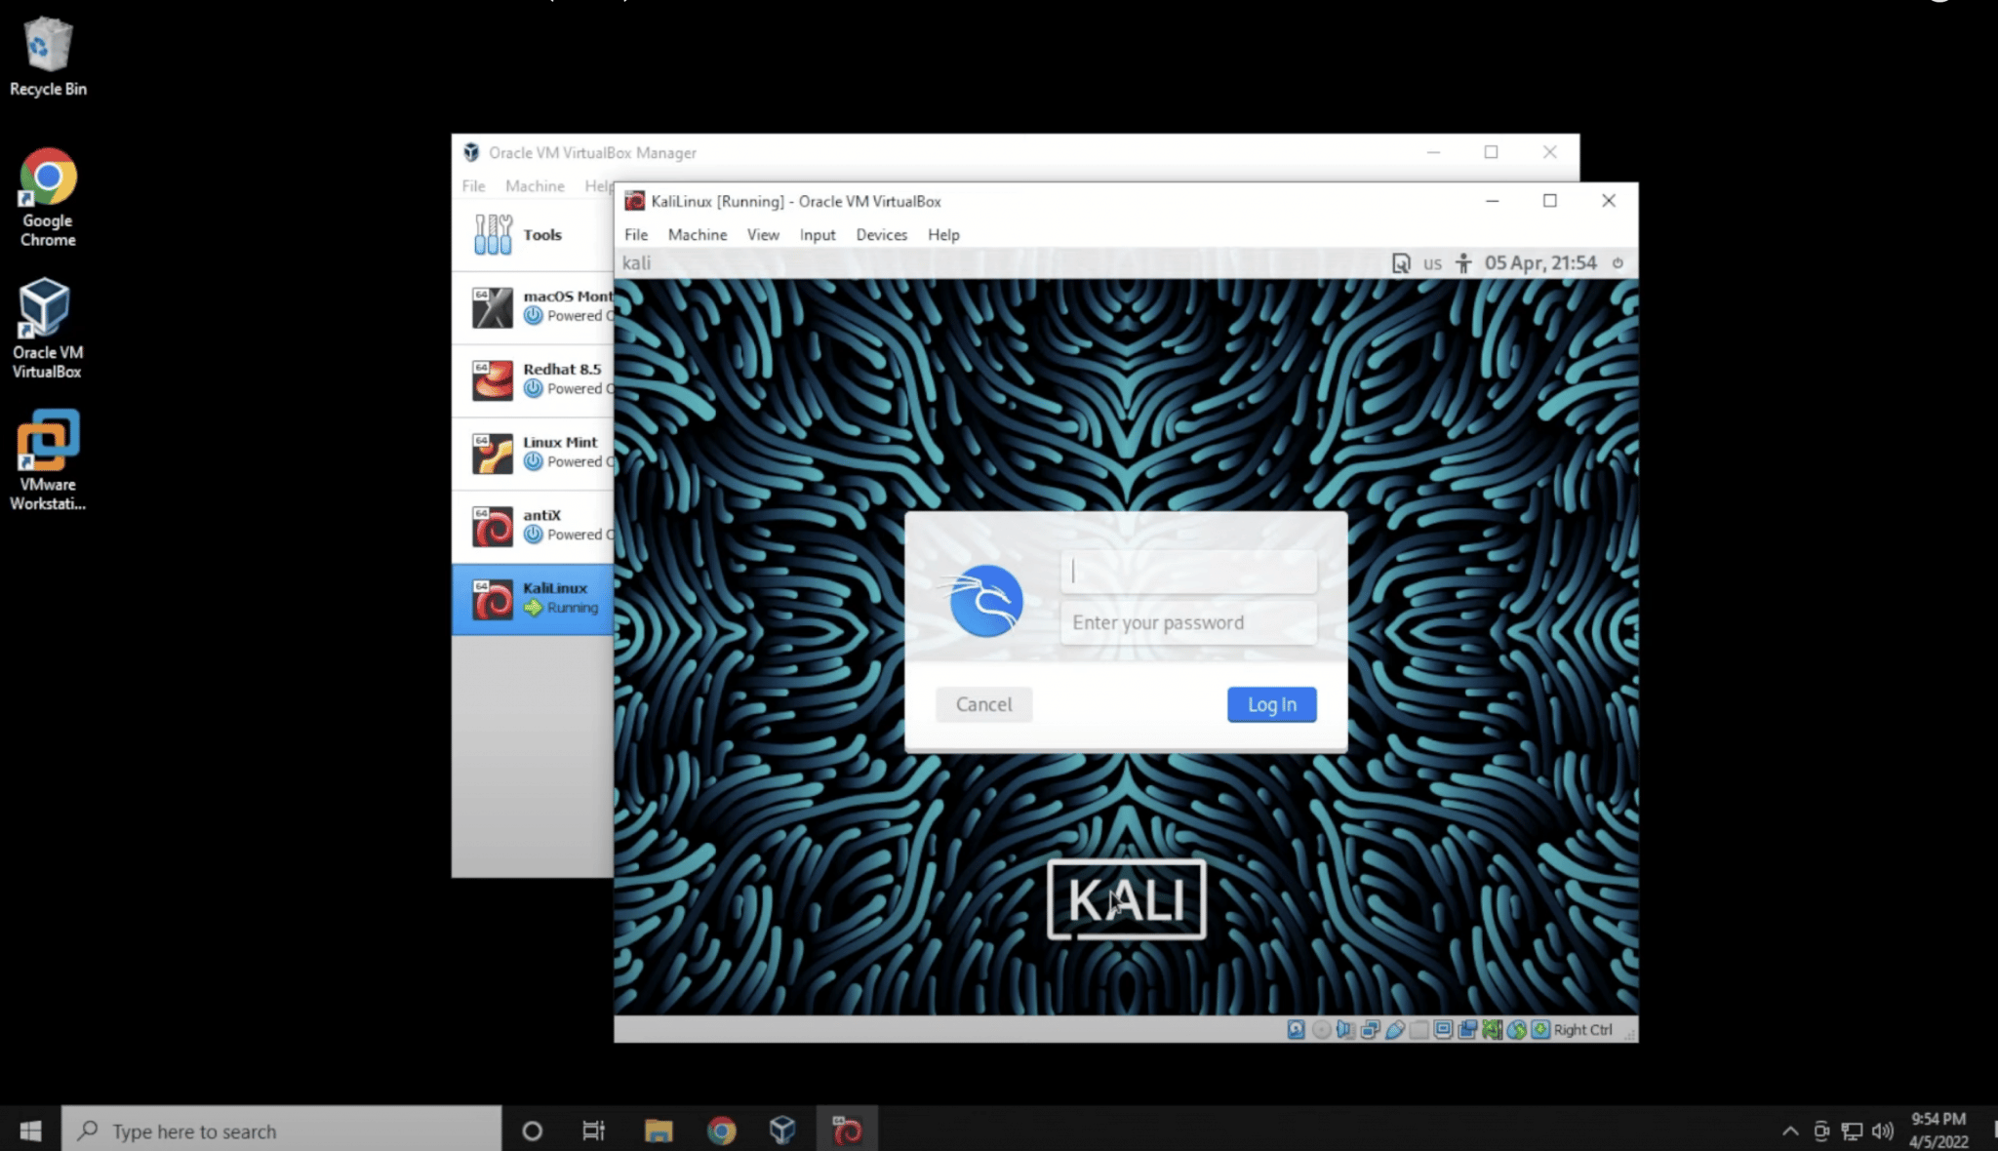
Task: Click inside the password entry field
Action: point(1188,621)
